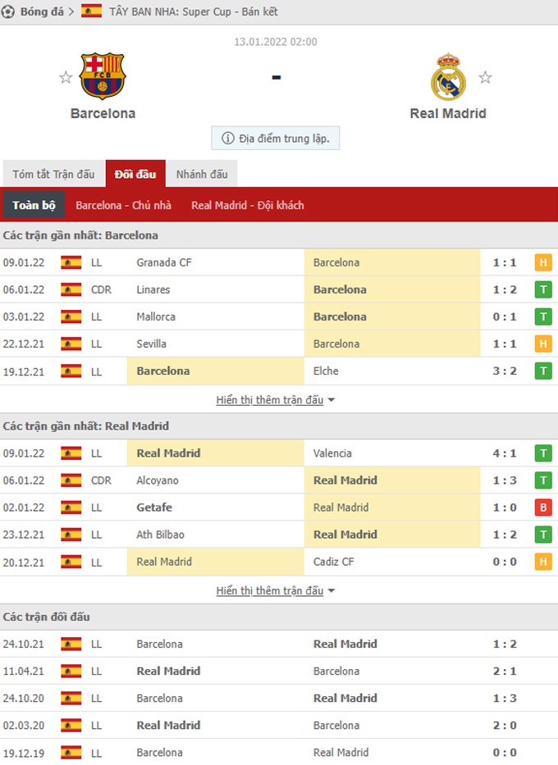This screenshot has width=558, height=765.
Task: Click the 3 : 2 score of Barcelona vs Elche
Action: (505, 371)
